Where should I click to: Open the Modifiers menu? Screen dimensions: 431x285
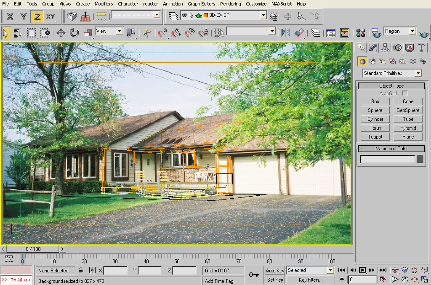coord(104,4)
